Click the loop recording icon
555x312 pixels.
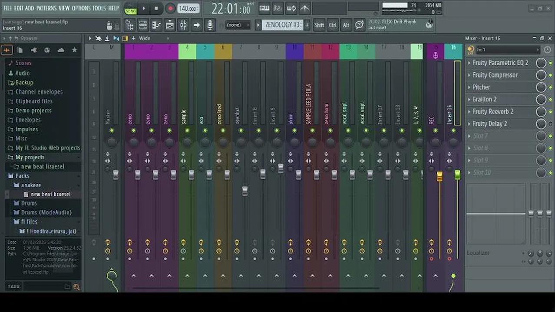(291, 8)
